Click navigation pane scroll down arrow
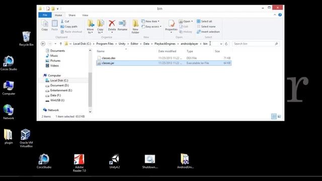 click(x=90, y=112)
